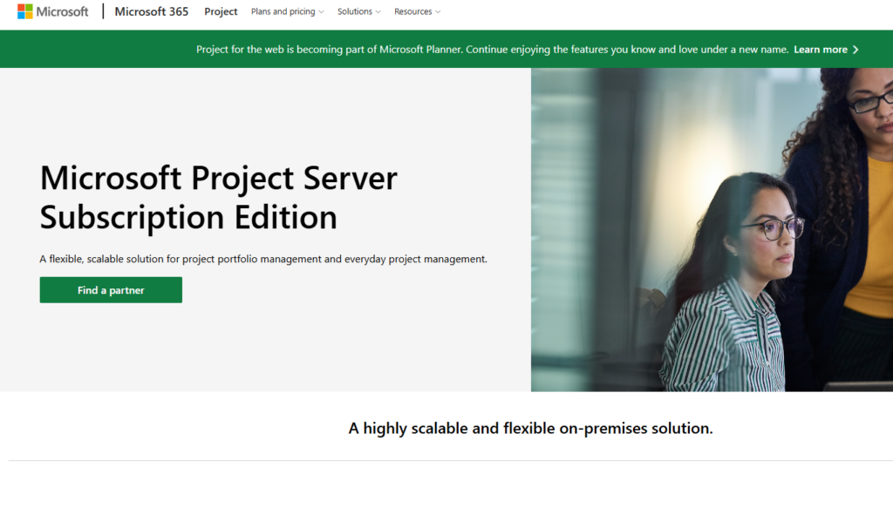This screenshot has height=508, width=893.
Task: Expand the Resources menu
Action: coord(418,11)
